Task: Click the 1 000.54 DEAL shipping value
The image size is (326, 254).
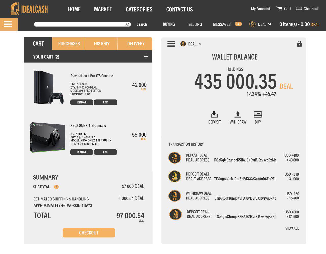Action: tap(131, 198)
